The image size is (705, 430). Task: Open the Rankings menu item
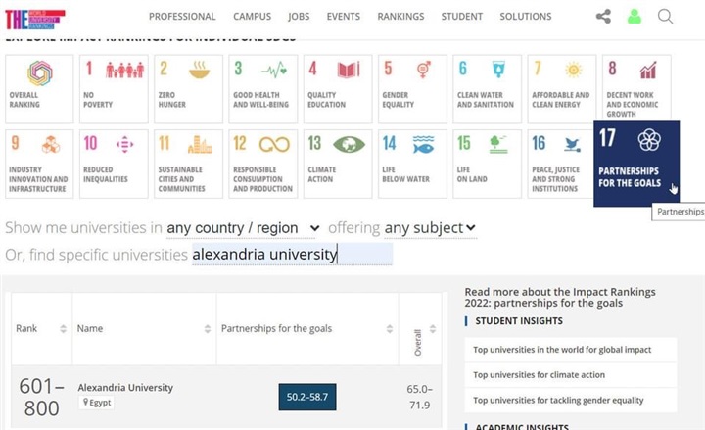tap(401, 17)
